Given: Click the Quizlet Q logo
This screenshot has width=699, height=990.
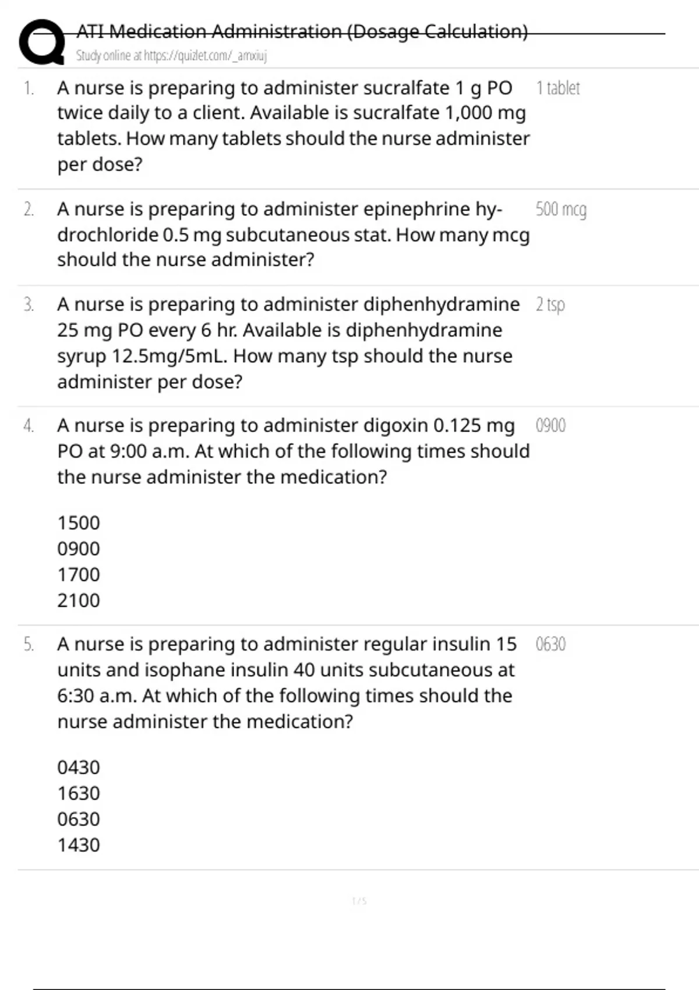Looking at the screenshot, I should [x=42, y=42].
